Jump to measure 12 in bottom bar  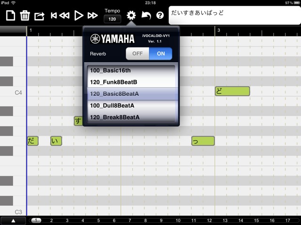pos(209,220)
